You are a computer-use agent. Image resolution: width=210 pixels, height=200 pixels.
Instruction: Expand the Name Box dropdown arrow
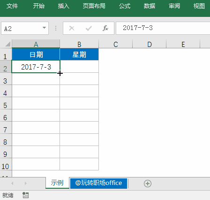[44, 28]
